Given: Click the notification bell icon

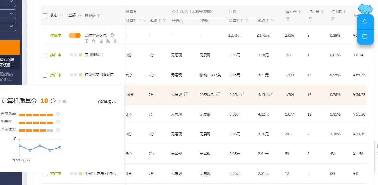Looking at the screenshot, I should pos(365,22).
